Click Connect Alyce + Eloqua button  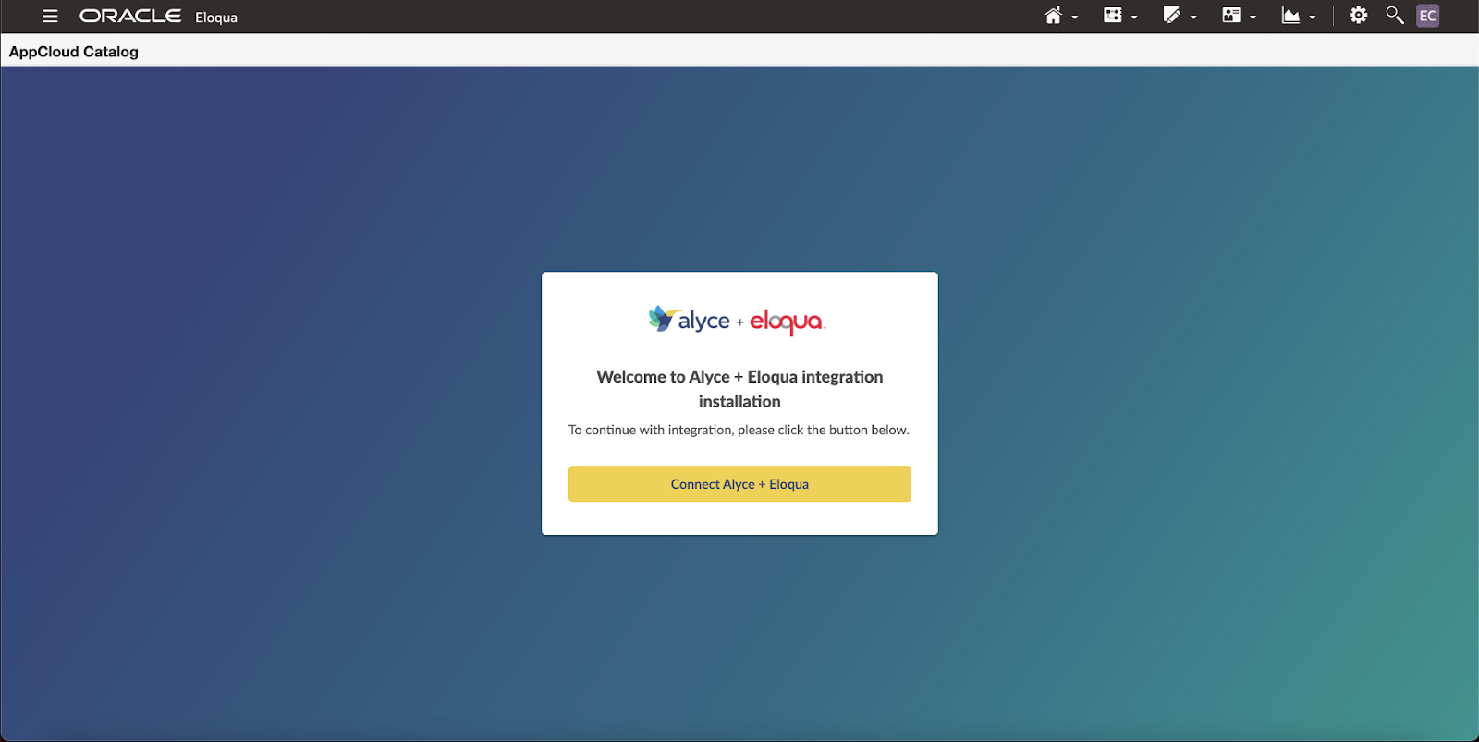click(739, 484)
